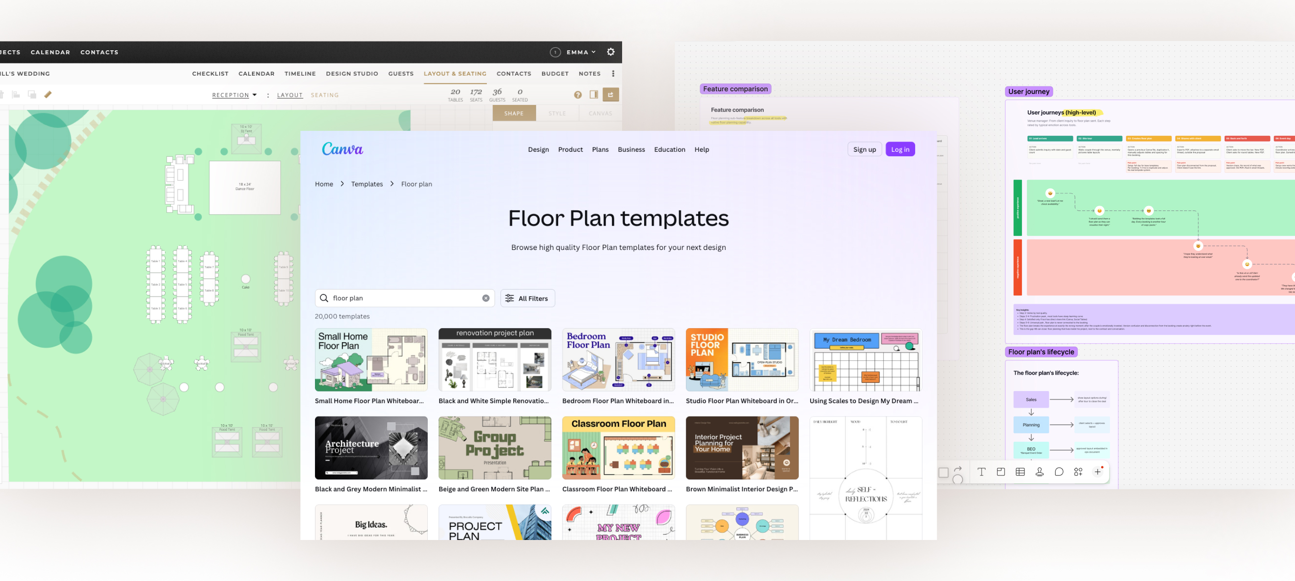This screenshot has height=581, width=1295.
Task: Click the align objects icon in planner toolbar
Action: pos(16,95)
